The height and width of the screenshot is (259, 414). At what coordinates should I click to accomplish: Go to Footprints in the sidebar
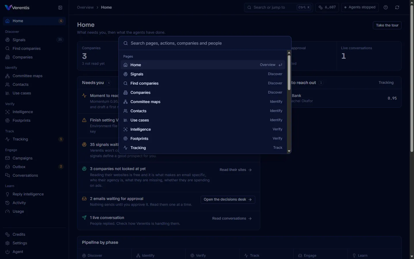point(34,120)
